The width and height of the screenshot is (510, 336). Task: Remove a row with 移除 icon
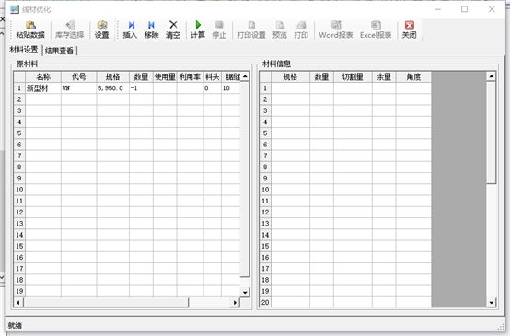151,29
